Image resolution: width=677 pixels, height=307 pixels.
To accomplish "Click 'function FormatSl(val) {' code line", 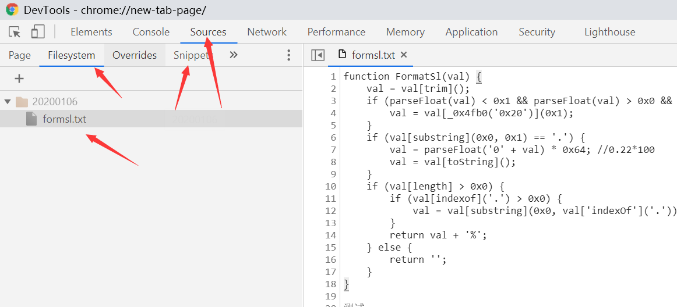I will click(412, 77).
